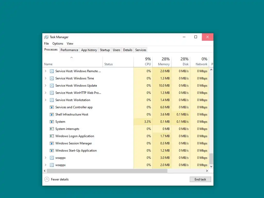The image size is (264, 198).
Task: Click gear icon of Service Host: WinHTTP Web Pro
Action: (x=52, y=93)
